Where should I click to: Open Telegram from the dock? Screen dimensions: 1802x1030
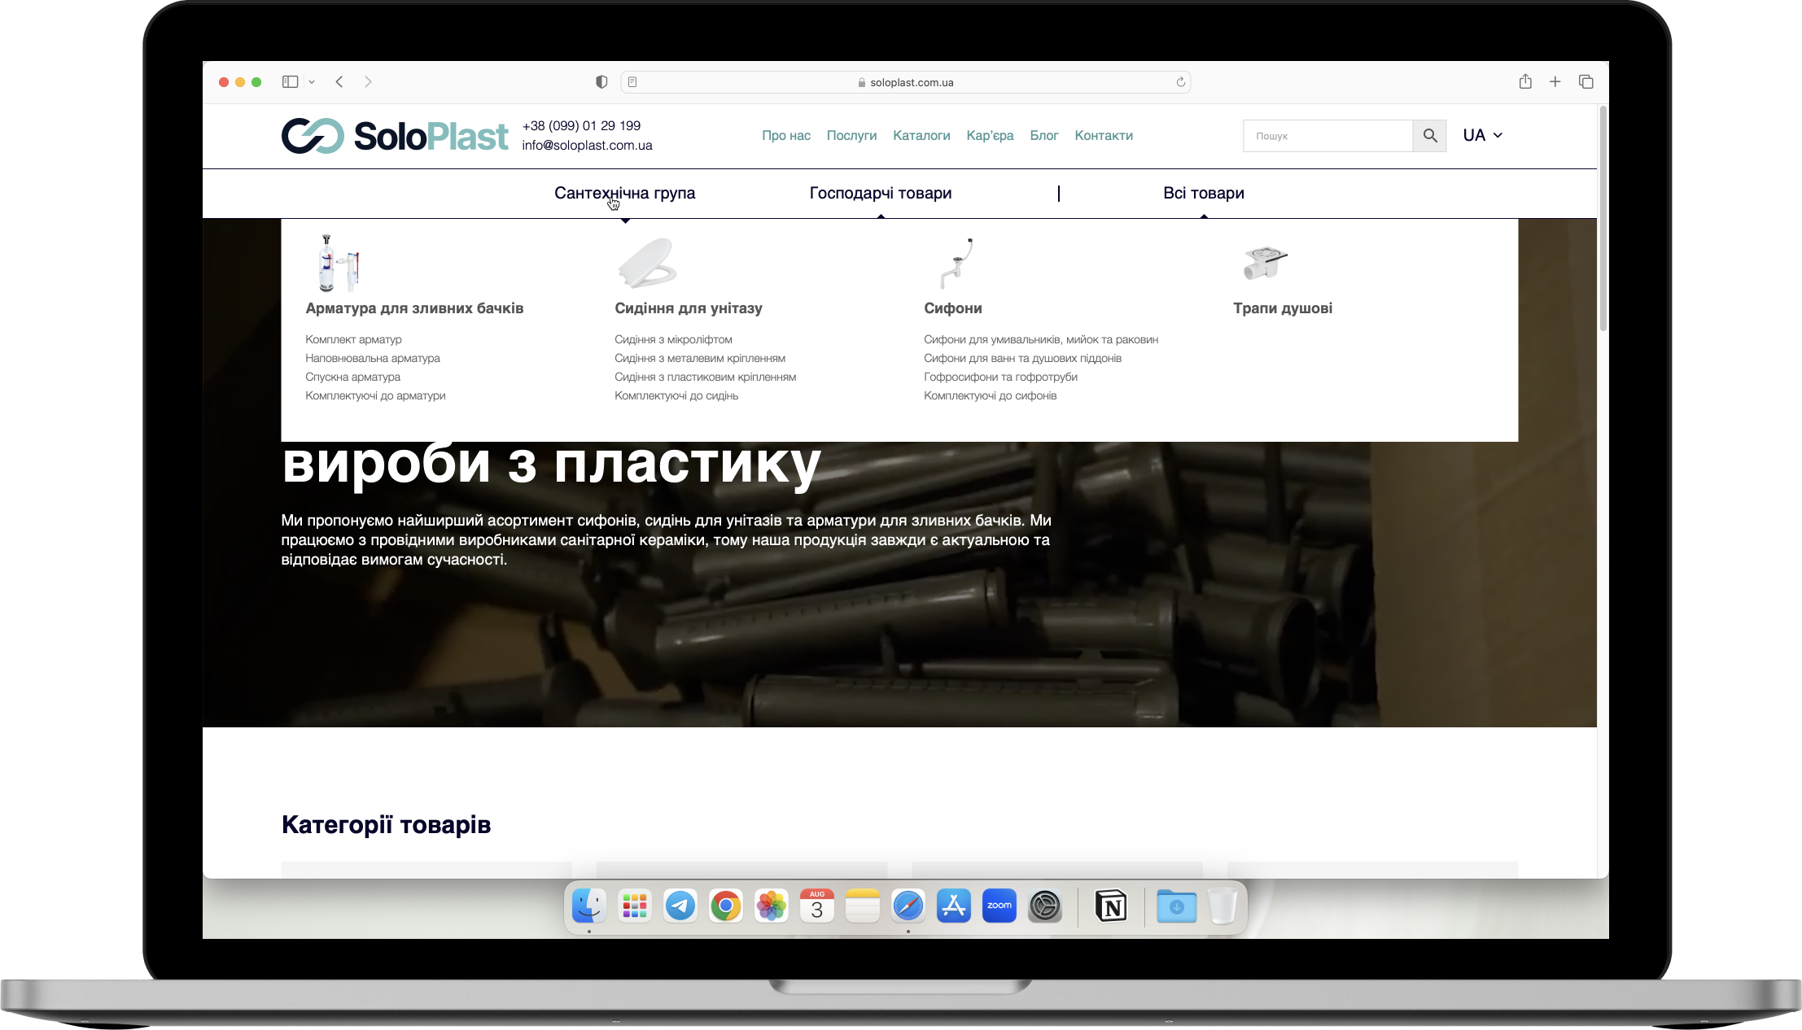(680, 906)
